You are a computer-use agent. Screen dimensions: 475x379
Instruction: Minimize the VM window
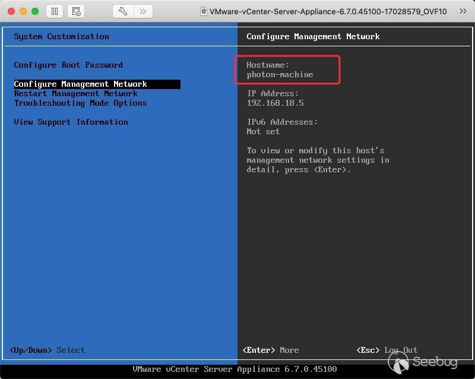pos(23,11)
